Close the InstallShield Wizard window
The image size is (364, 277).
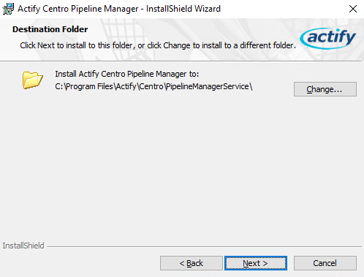[x=353, y=9]
